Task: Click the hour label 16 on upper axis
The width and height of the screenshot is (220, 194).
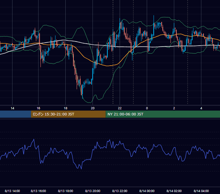Action: [x=38, y=108]
